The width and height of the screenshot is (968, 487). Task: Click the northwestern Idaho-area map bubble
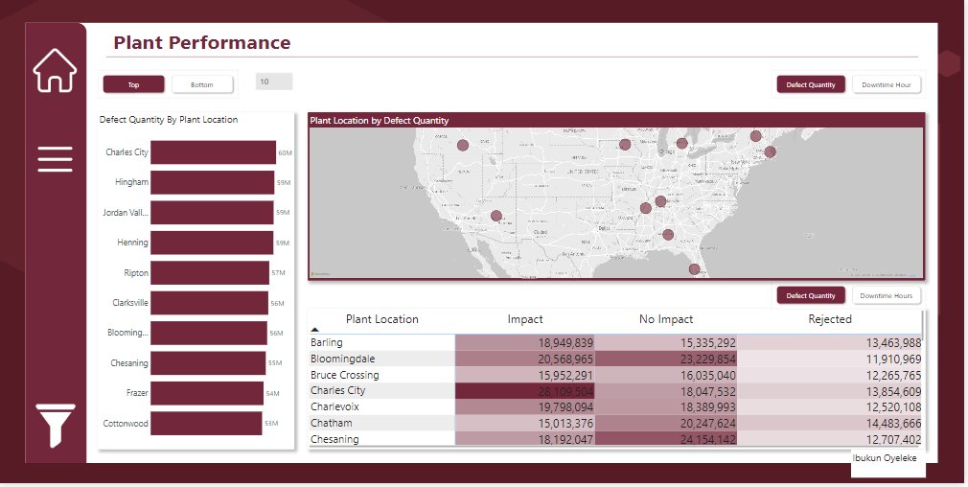pos(462,145)
